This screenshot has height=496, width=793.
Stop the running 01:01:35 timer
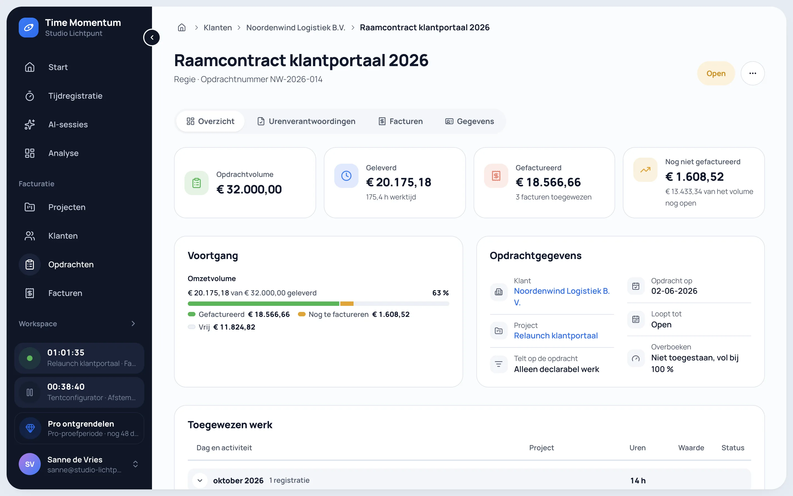pos(30,358)
